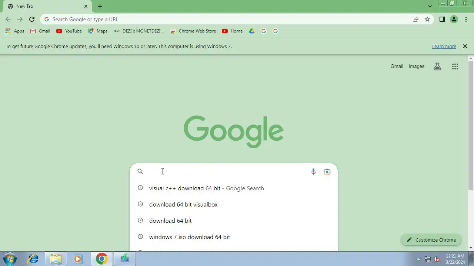474x266 pixels.
Task: Open new tab with plus button
Action: (x=100, y=6)
